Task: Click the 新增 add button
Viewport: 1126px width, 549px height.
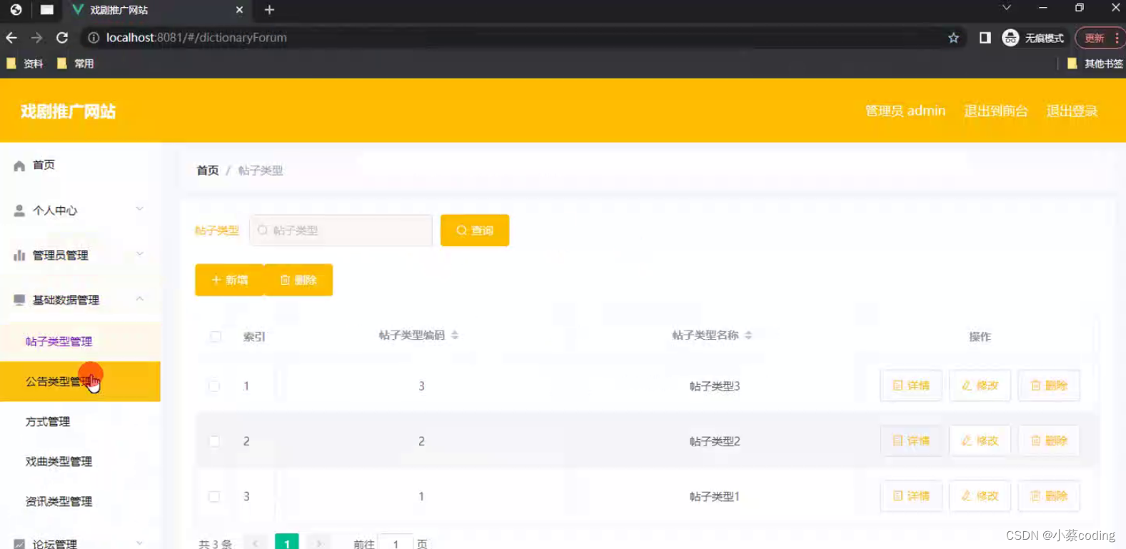Action: click(x=229, y=280)
